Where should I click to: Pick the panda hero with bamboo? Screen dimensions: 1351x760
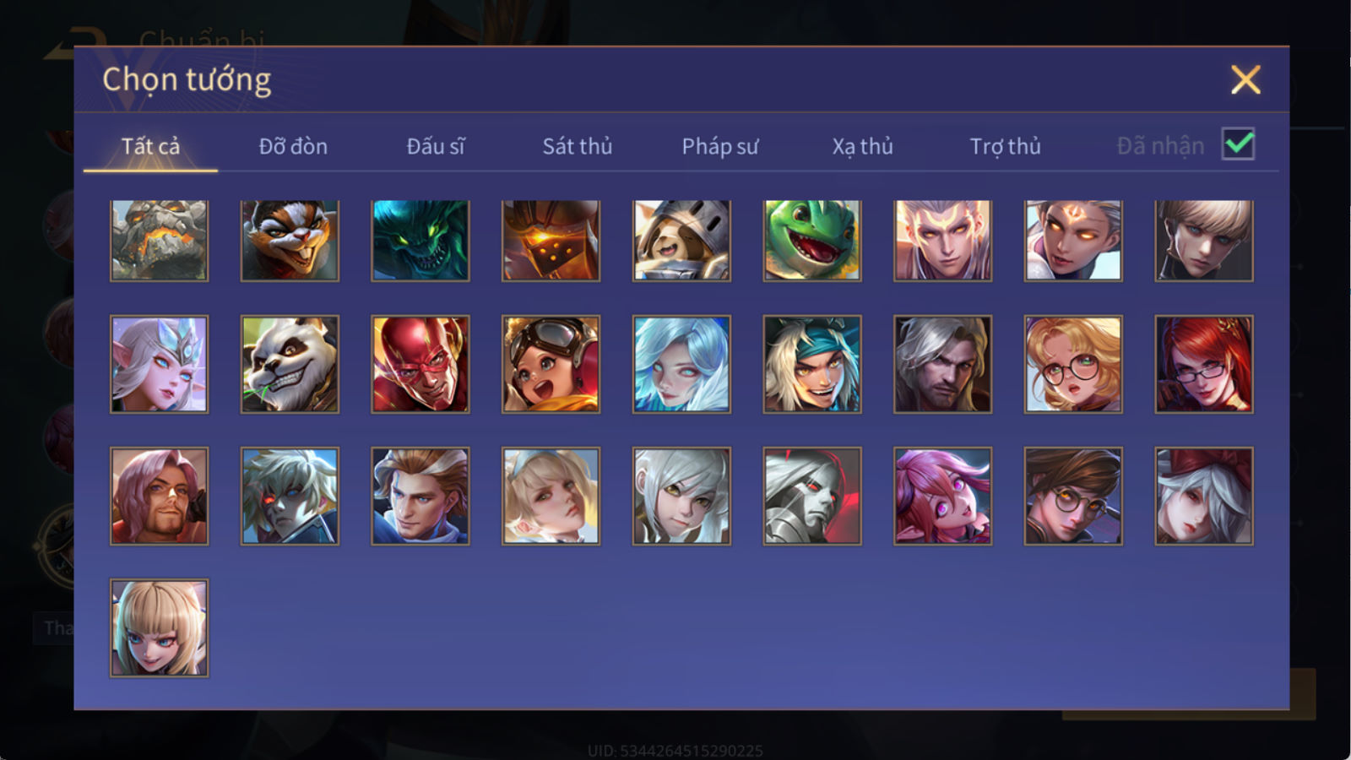[x=290, y=364]
